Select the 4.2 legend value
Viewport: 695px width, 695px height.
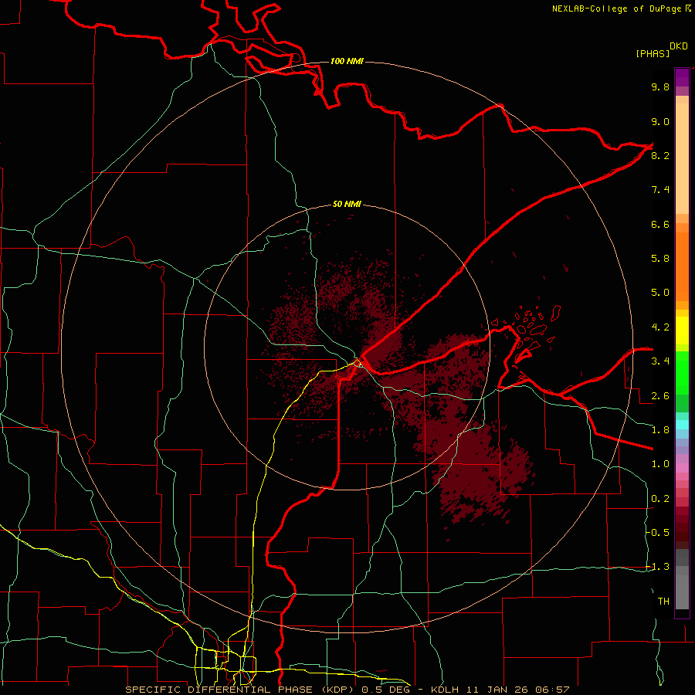point(660,327)
